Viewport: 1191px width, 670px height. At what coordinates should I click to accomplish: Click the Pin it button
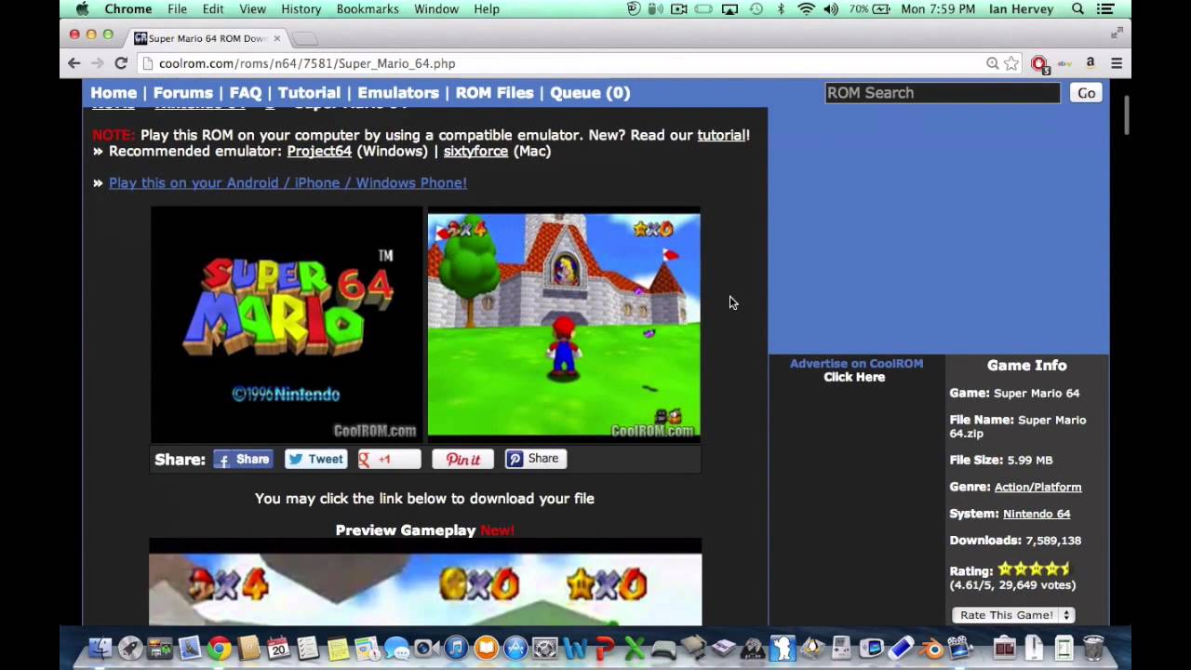point(462,459)
